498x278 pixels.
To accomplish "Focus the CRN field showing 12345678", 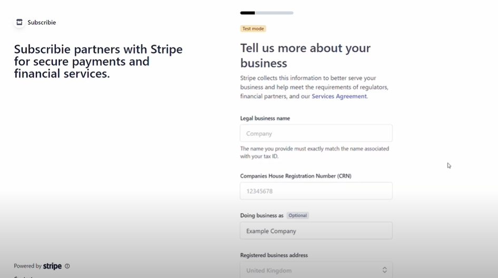I will tap(316, 191).
